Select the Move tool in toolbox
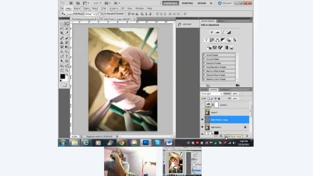313x176 pixels. coord(67,24)
